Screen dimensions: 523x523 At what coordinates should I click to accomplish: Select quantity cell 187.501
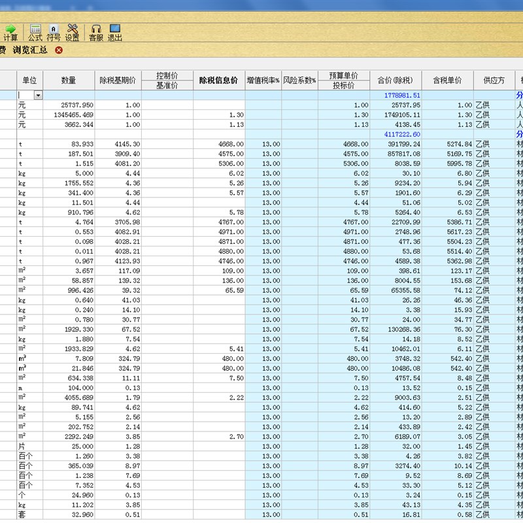69,154
